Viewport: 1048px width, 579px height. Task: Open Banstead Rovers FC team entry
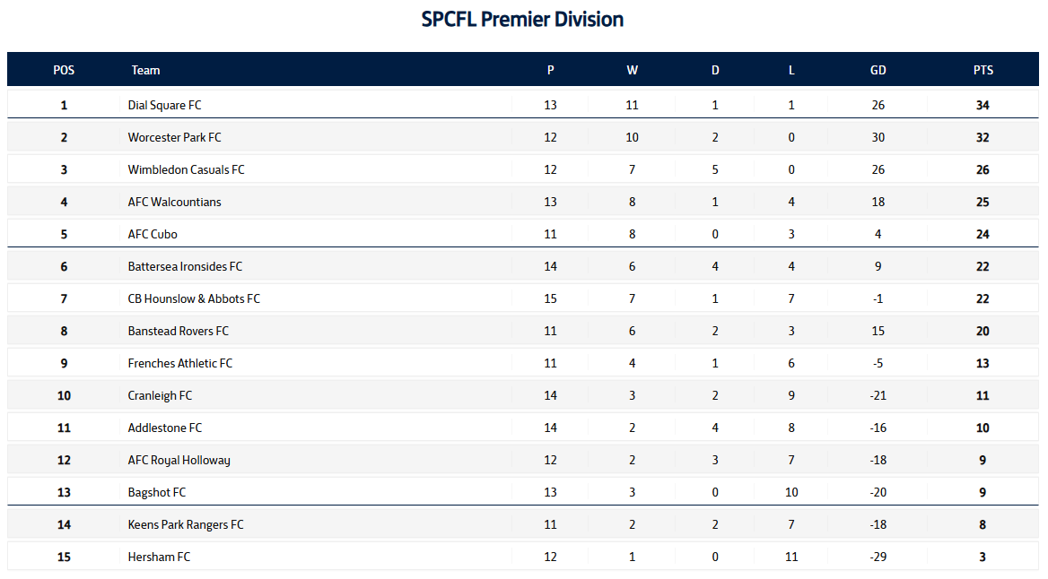pyautogui.click(x=178, y=331)
